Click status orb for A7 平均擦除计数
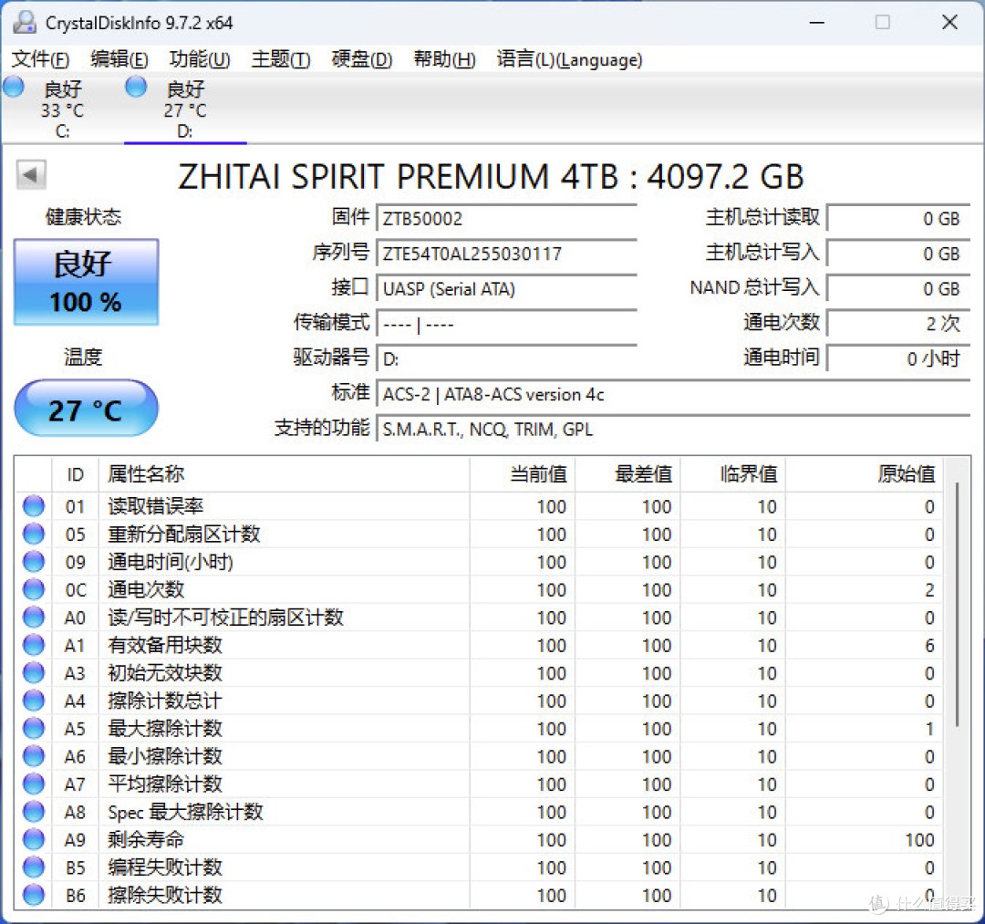985x924 pixels. [34, 784]
